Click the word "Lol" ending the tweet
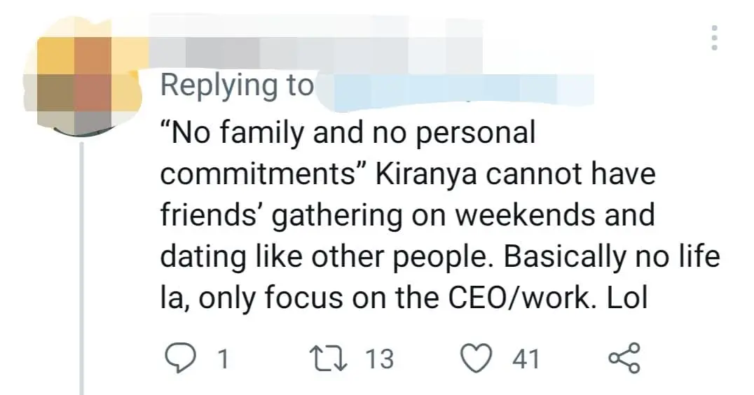The image size is (754, 395). tap(626, 298)
